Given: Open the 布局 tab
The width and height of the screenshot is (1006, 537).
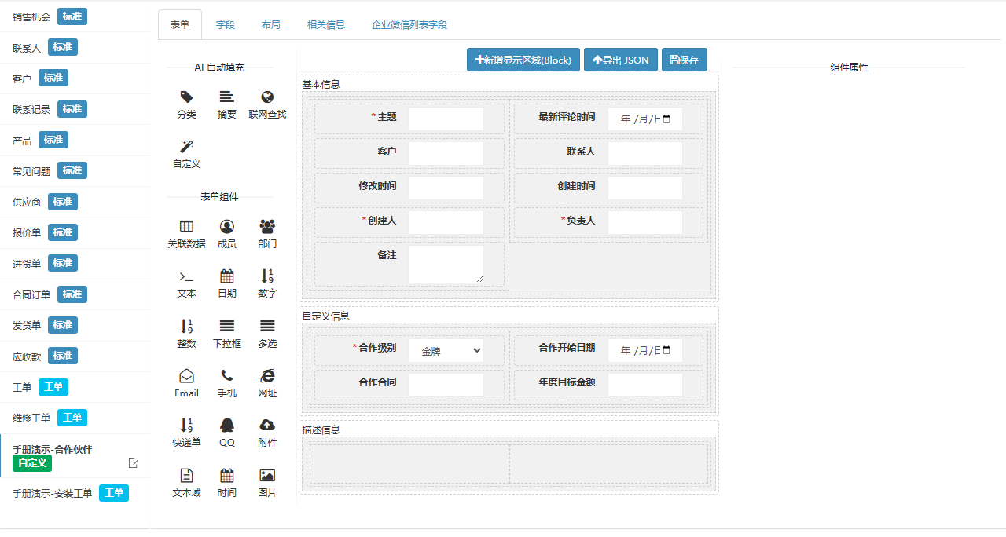Looking at the screenshot, I should point(270,24).
